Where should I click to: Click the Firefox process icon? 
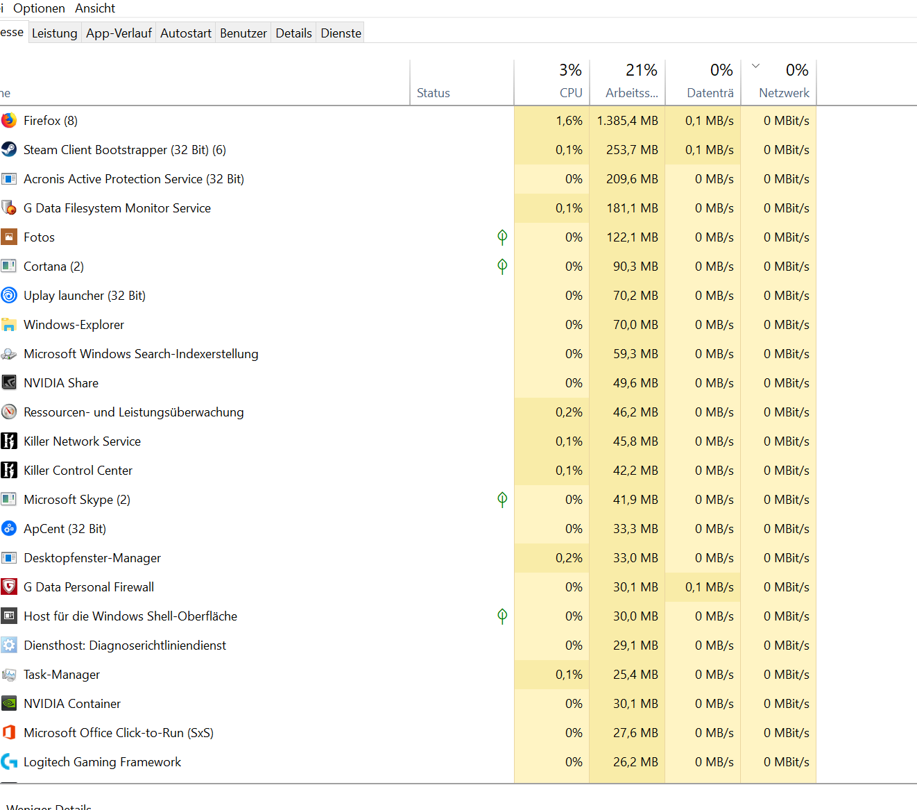pos(9,121)
